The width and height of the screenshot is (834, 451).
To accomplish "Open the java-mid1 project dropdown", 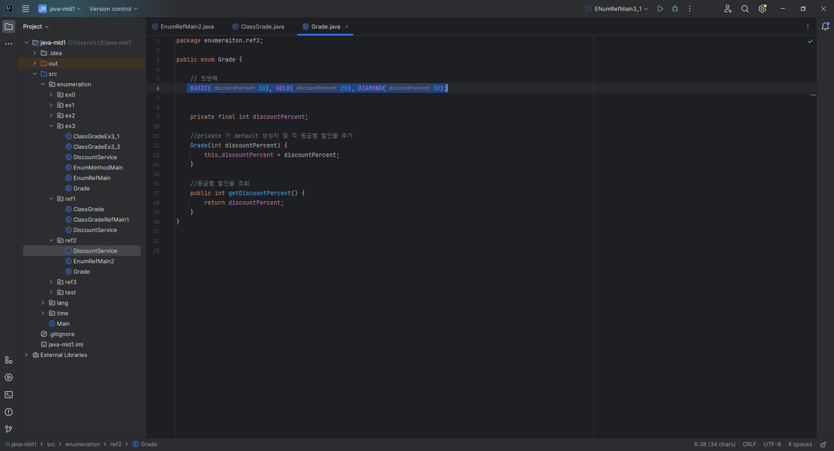I will pyautogui.click(x=60, y=9).
